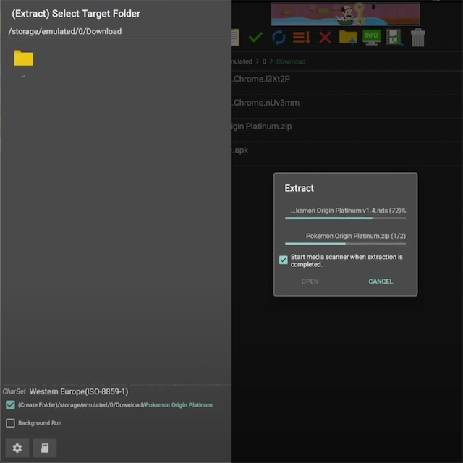This screenshot has height=463, width=463.
Task: Click the emulated breadcrumb segment
Action: click(x=242, y=61)
